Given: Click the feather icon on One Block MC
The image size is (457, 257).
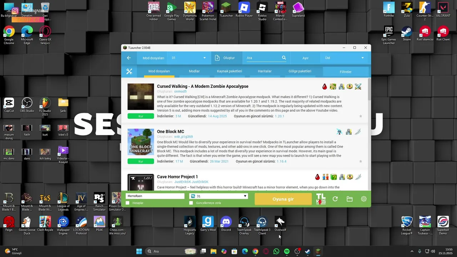Looking at the screenshot, I should (358, 132).
